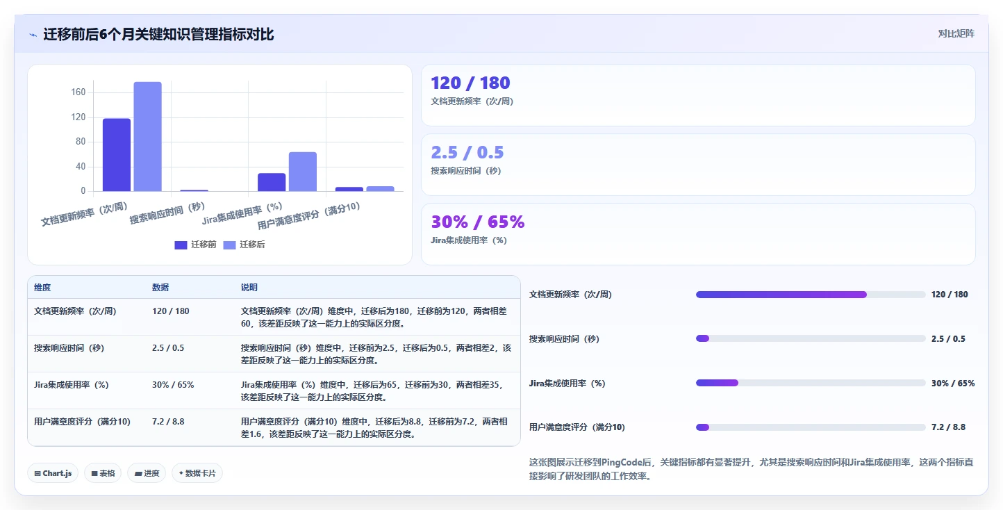
Task: Click the 迁移后 bar for Jira集成使用率
Action: click(302, 172)
